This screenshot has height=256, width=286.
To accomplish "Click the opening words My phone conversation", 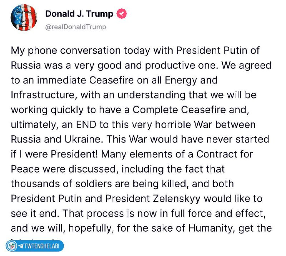I will [x=66, y=50].
